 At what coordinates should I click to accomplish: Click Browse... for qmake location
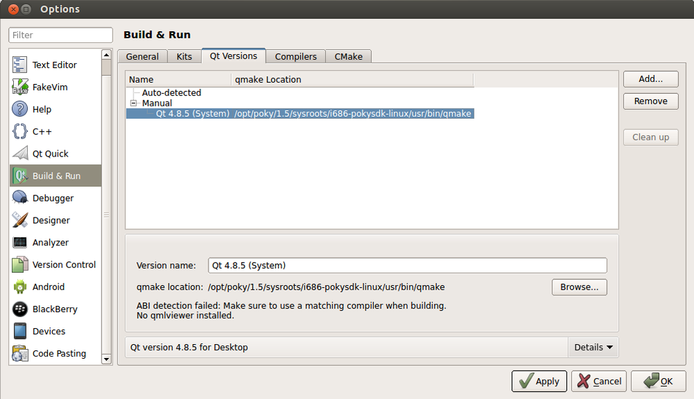579,286
